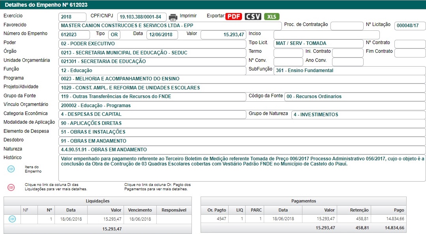This screenshot has width=426, height=234.
Task: Click the empty Ano Conv. field
Action: pyautogui.click(x=348, y=62)
